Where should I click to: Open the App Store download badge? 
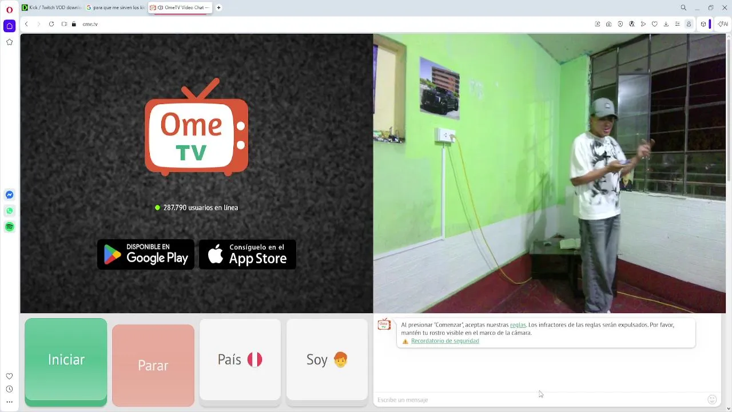248,254
